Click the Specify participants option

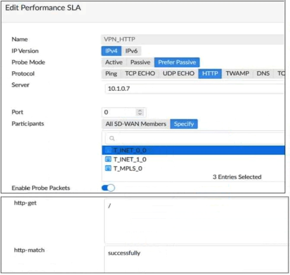(184, 124)
